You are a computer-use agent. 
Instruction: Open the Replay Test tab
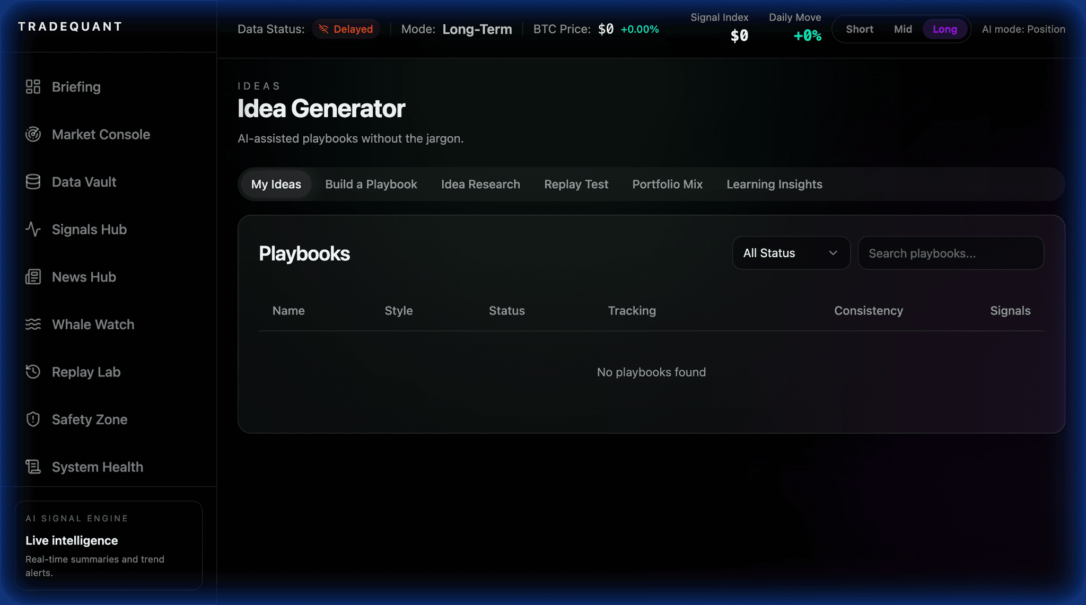(x=576, y=184)
